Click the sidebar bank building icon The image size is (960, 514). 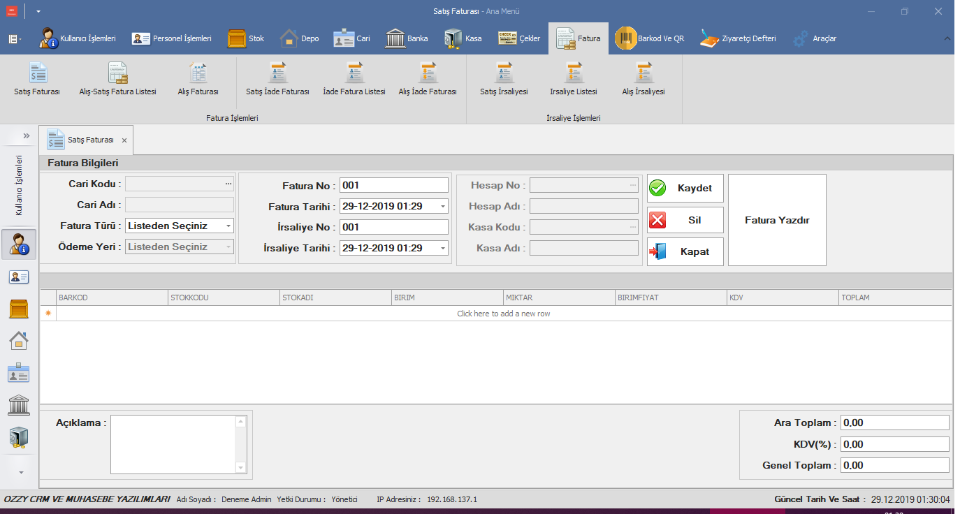18,405
